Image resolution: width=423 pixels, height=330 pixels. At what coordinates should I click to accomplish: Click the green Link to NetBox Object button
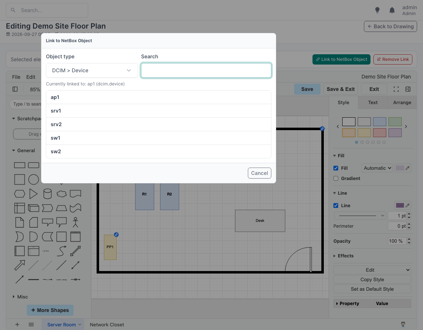coord(341,59)
